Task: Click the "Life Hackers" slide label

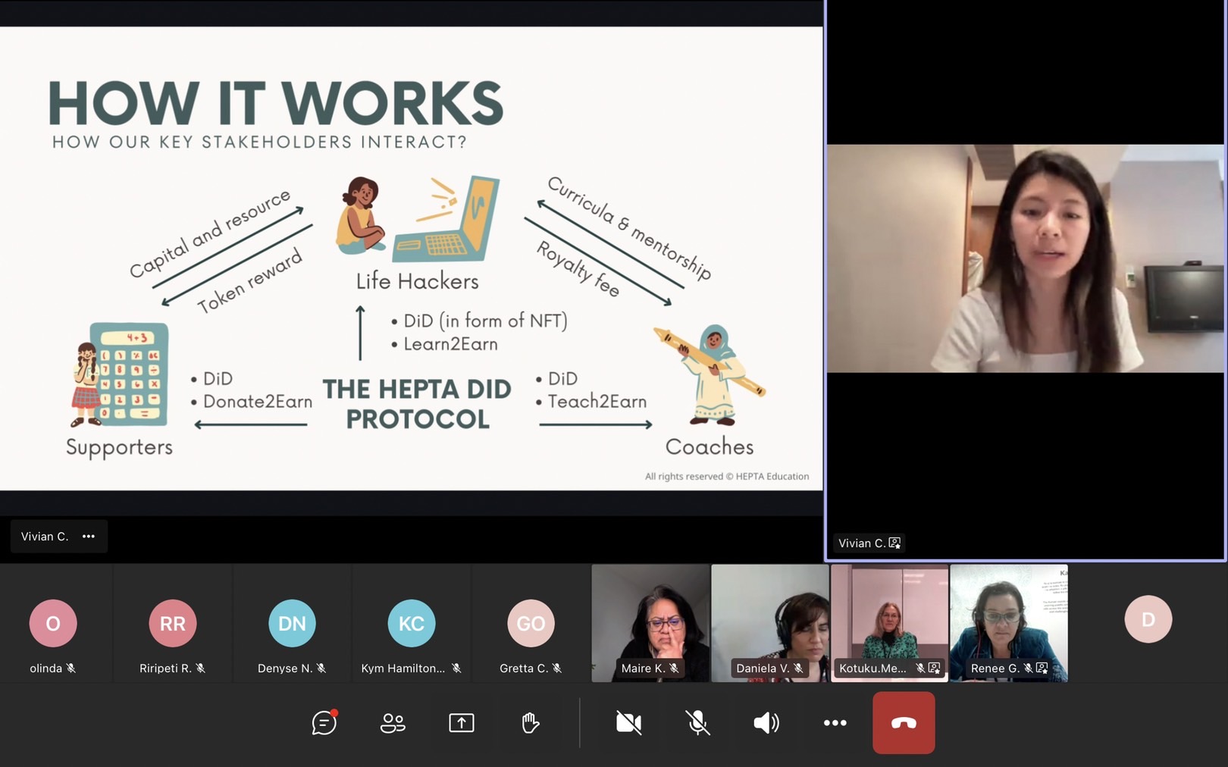Action: click(418, 281)
